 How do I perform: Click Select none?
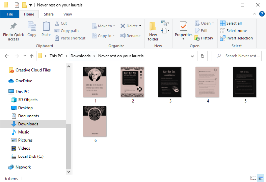233,31
